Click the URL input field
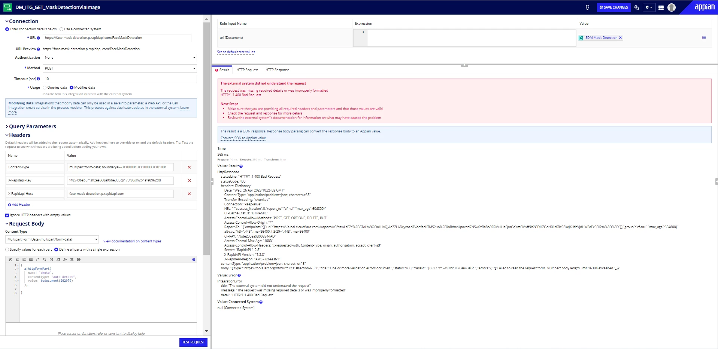Image resolution: width=718 pixels, height=349 pixels. pyautogui.click(x=117, y=38)
